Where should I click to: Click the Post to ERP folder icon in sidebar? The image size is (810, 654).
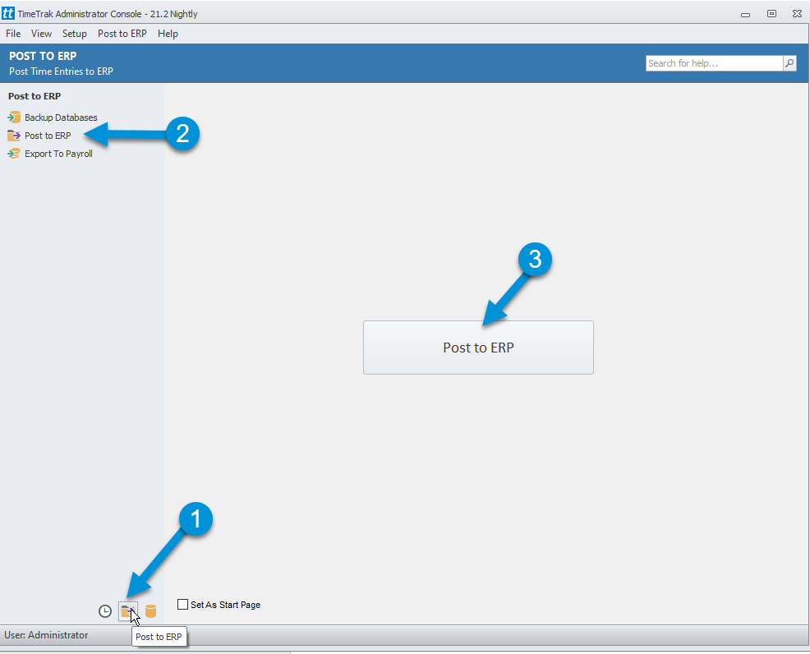(x=14, y=136)
